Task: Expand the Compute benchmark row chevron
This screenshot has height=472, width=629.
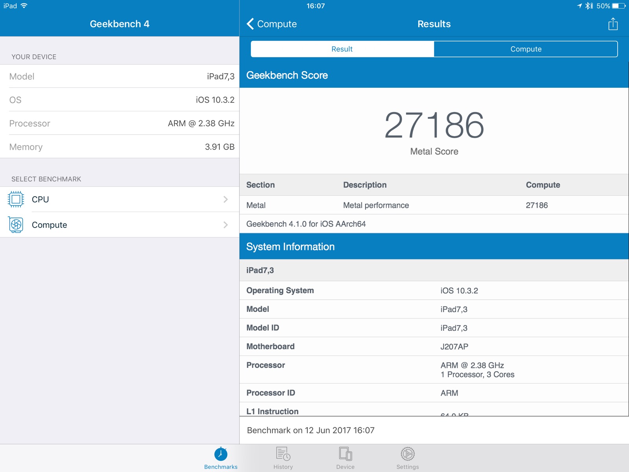Action: [x=226, y=225]
